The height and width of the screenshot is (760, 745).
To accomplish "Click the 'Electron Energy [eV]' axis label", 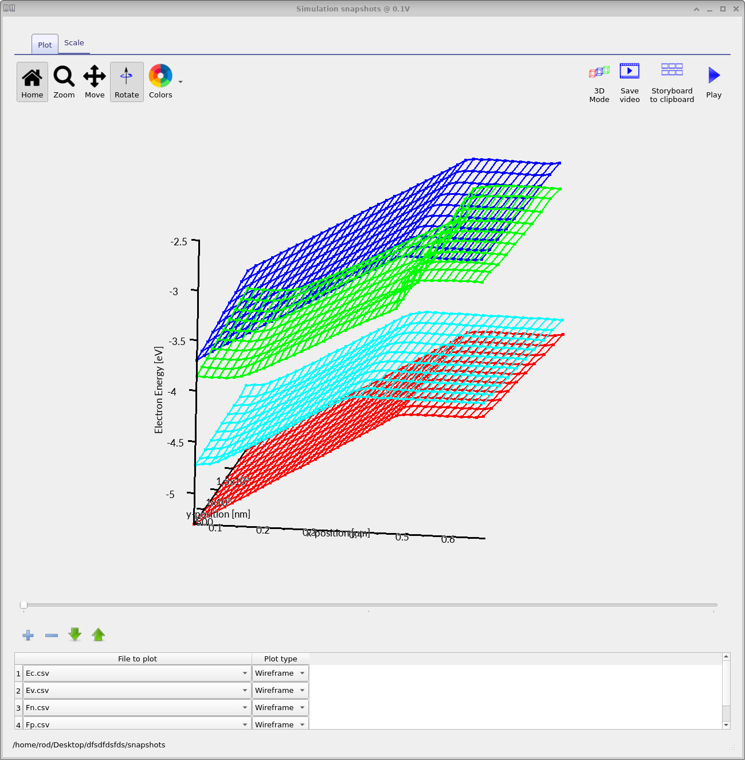I will [159, 390].
